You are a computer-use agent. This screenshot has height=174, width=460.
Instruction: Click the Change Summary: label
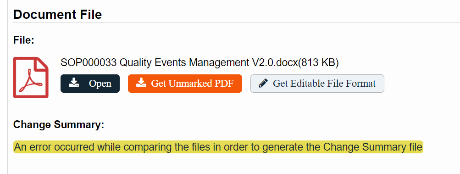coord(59,124)
